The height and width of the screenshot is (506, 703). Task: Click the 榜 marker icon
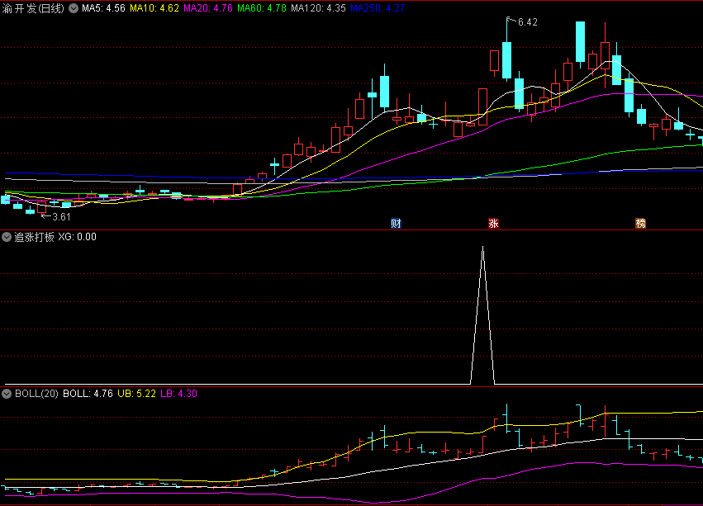(x=641, y=223)
